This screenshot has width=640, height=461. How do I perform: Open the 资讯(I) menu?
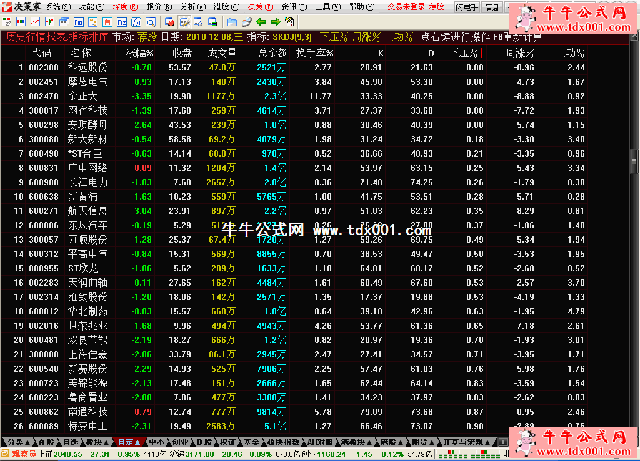tap(294, 7)
